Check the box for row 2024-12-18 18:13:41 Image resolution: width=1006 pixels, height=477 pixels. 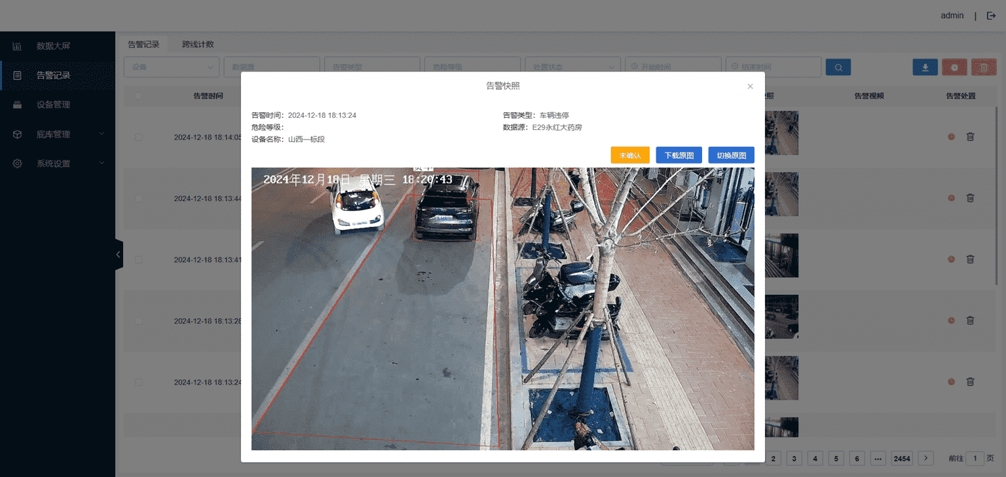point(138,260)
